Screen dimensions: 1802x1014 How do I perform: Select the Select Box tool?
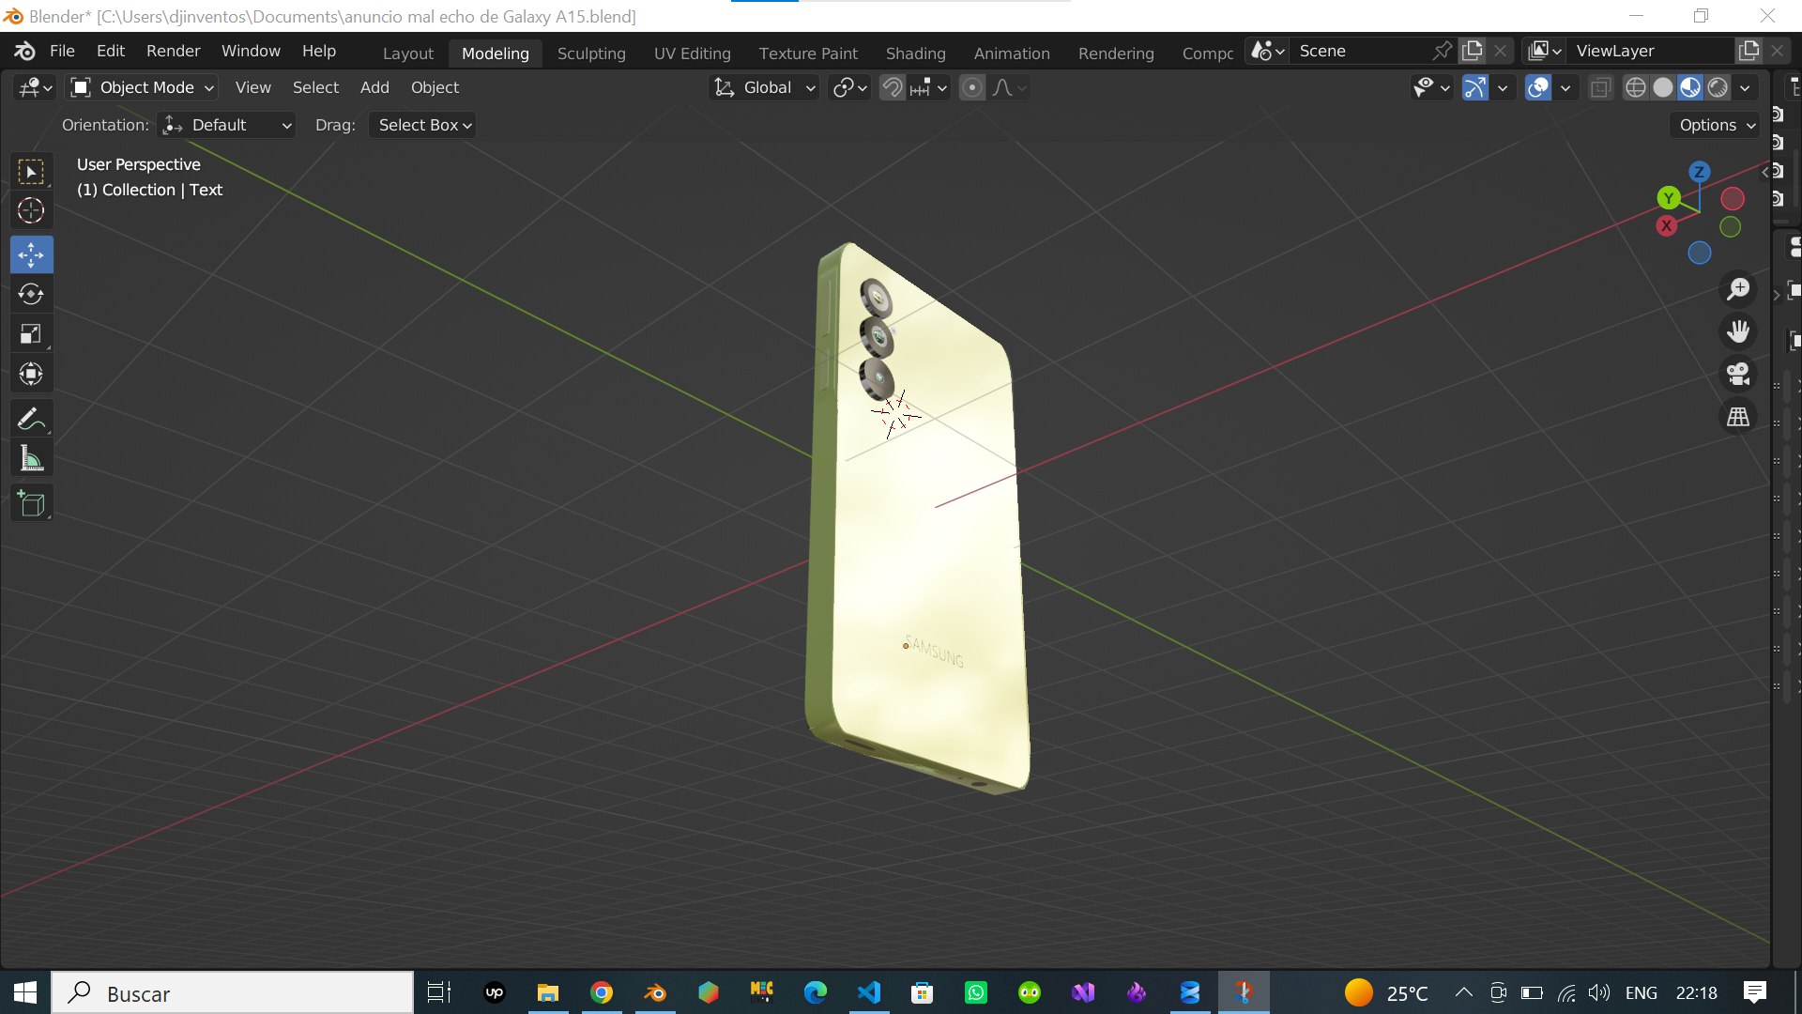[31, 172]
